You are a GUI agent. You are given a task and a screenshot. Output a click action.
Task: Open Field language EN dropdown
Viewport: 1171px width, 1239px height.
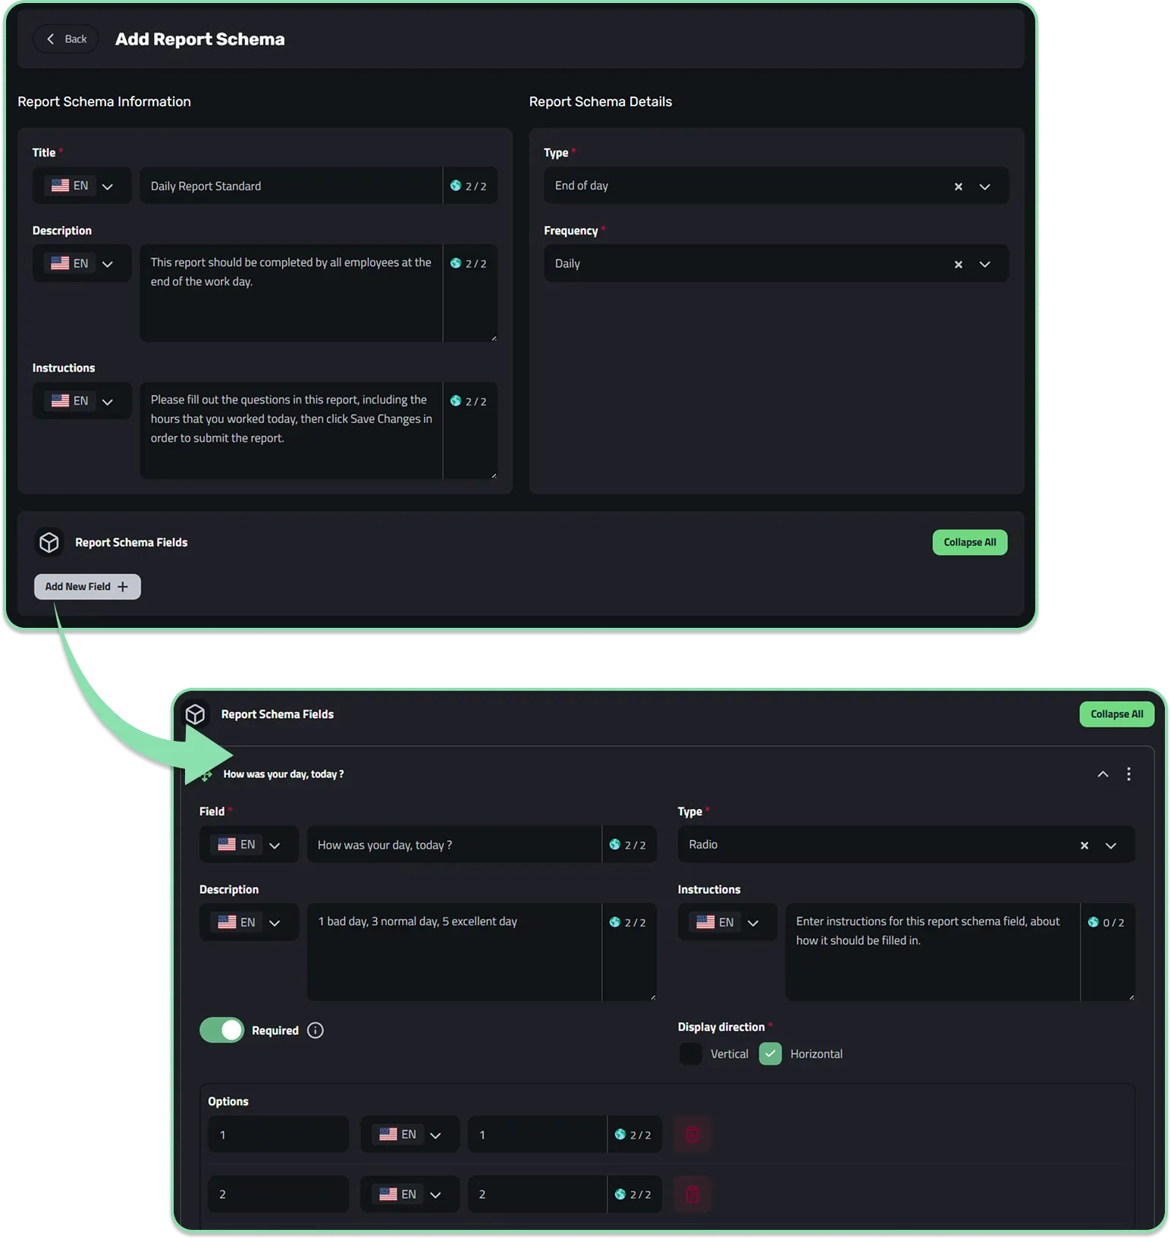249,845
